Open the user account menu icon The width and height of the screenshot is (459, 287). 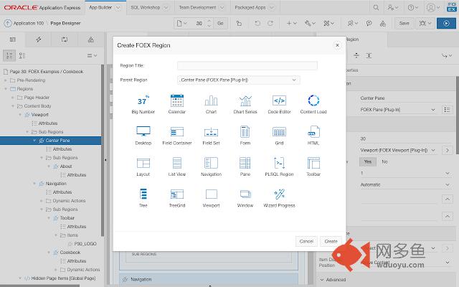tap(433, 8)
